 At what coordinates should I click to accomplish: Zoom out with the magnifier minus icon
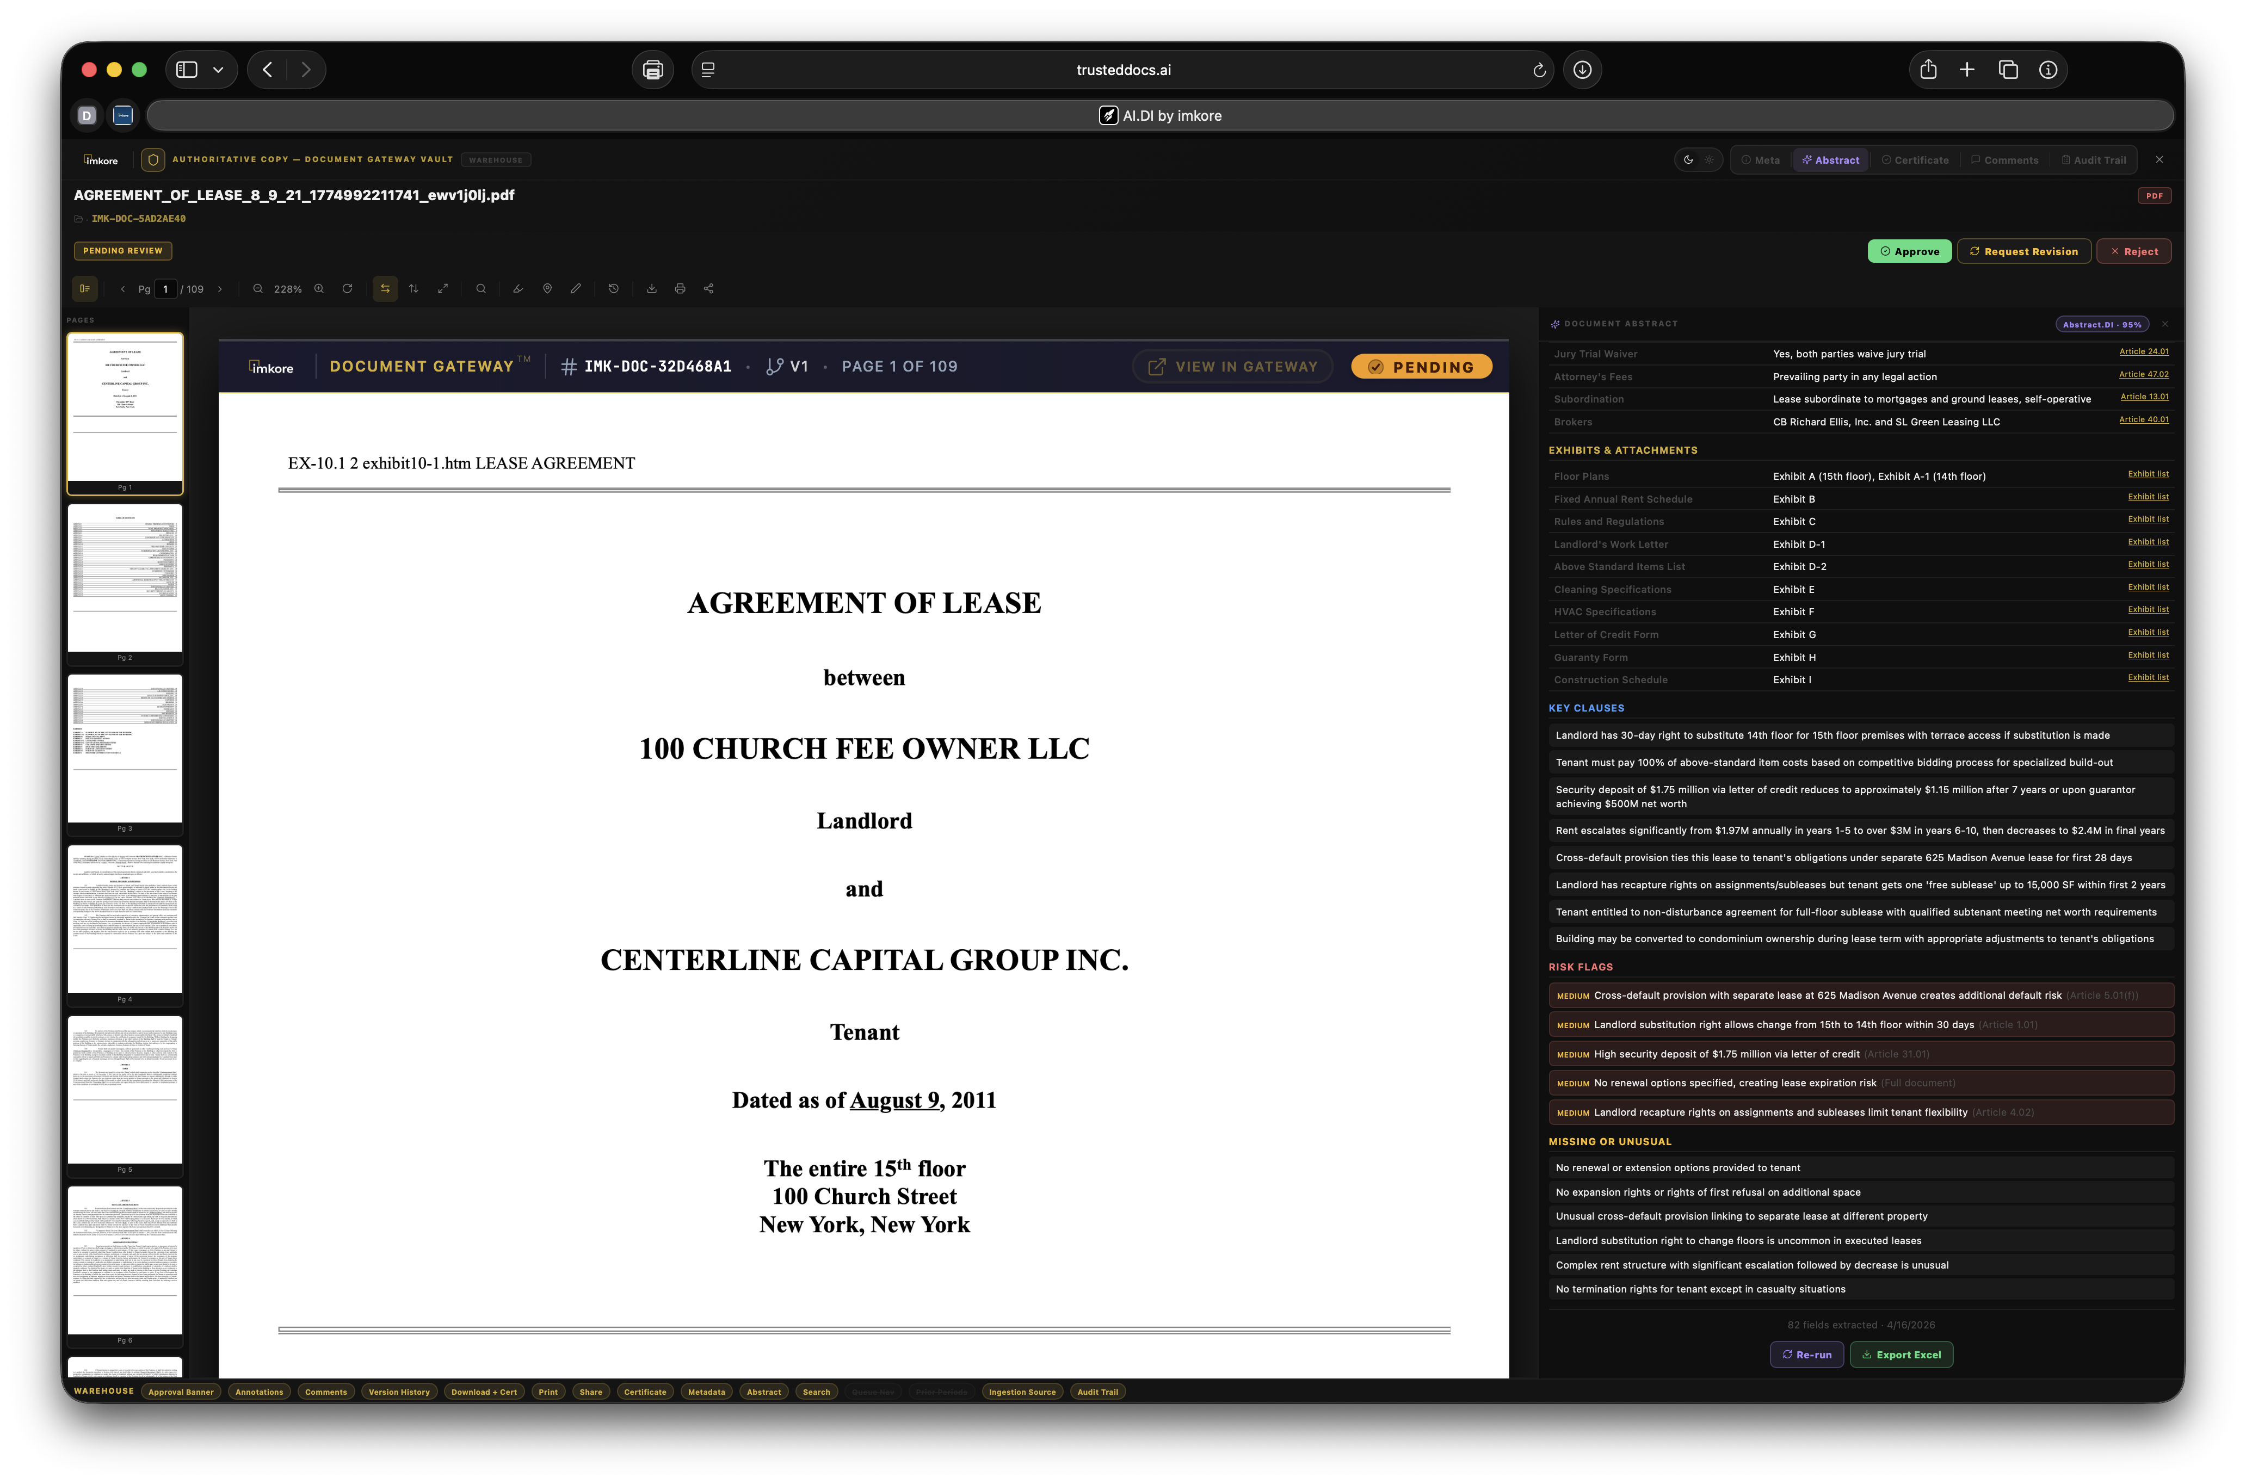pos(257,289)
